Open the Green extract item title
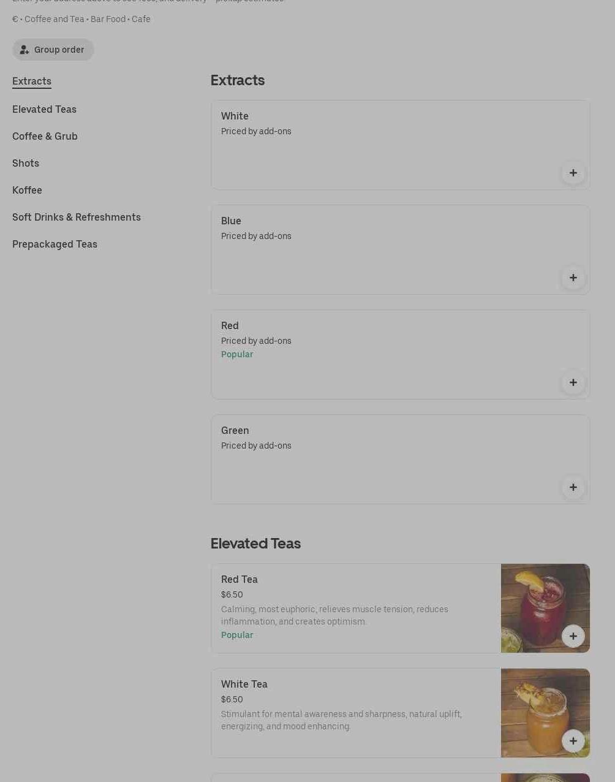This screenshot has height=782, width=615. pos(235,430)
